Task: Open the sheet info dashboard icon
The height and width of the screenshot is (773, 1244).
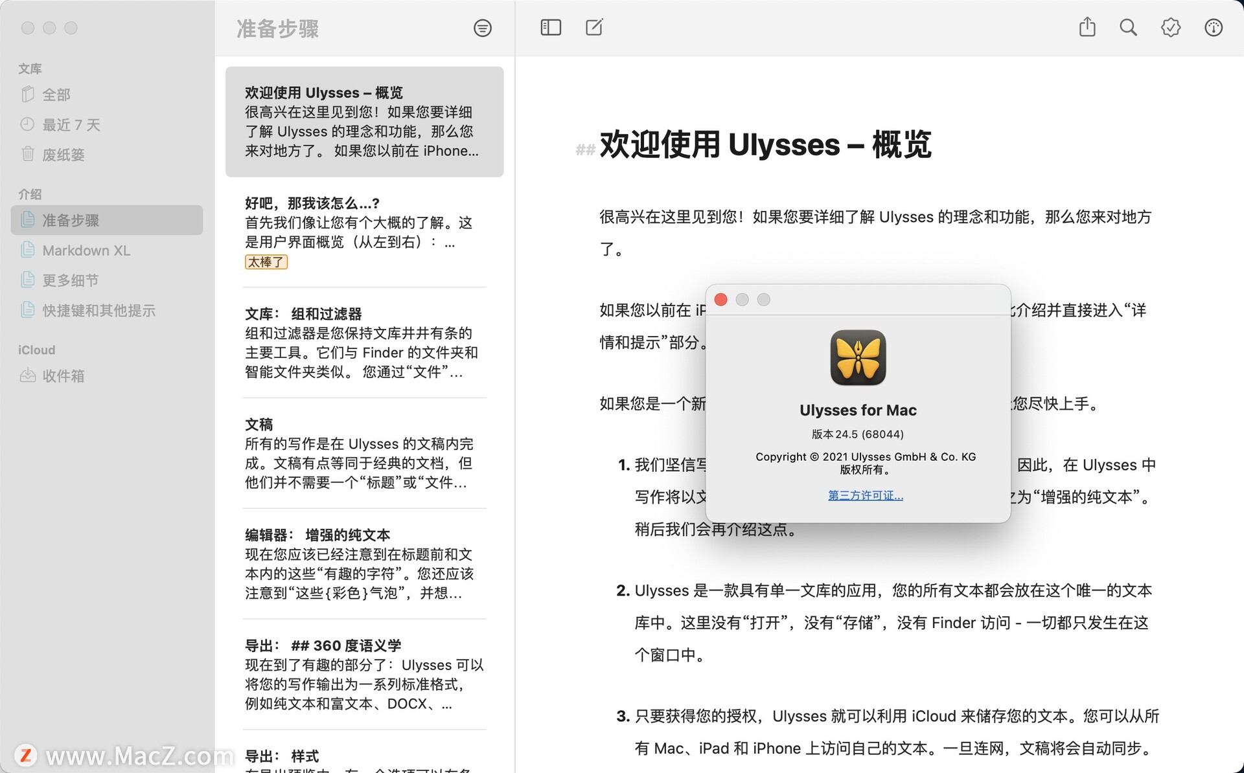Action: pyautogui.click(x=1213, y=27)
